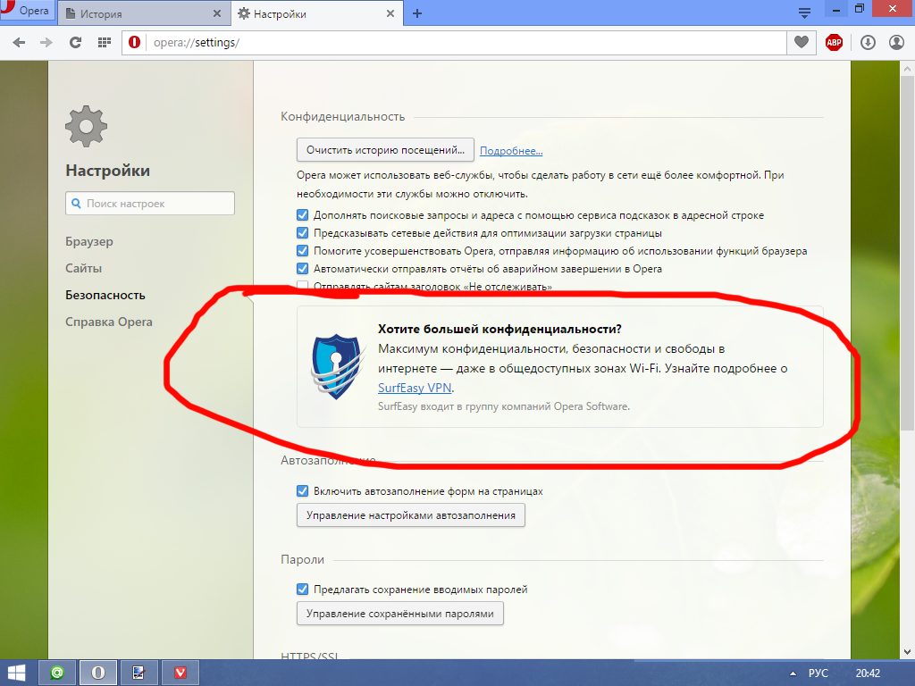Open the Vivaldi taskbar icon
The width and height of the screenshot is (915, 686).
(180, 673)
